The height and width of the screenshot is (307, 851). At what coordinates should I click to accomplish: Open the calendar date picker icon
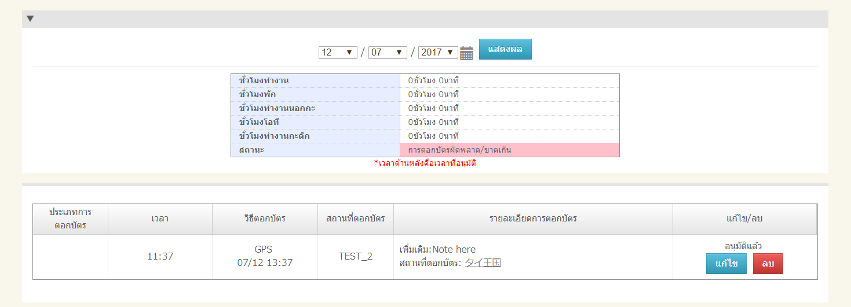(466, 53)
